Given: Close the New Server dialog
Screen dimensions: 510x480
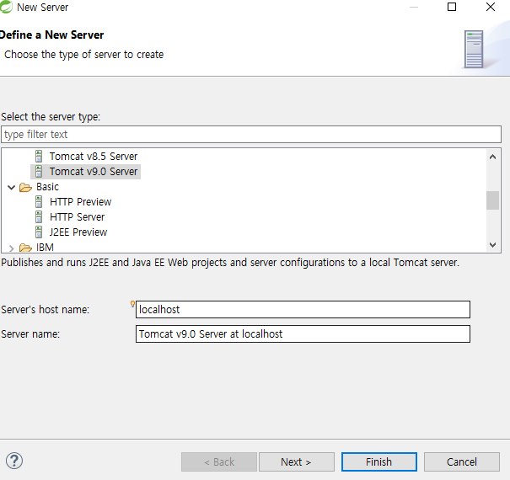Looking at the screenshot, I should (490, 7).
